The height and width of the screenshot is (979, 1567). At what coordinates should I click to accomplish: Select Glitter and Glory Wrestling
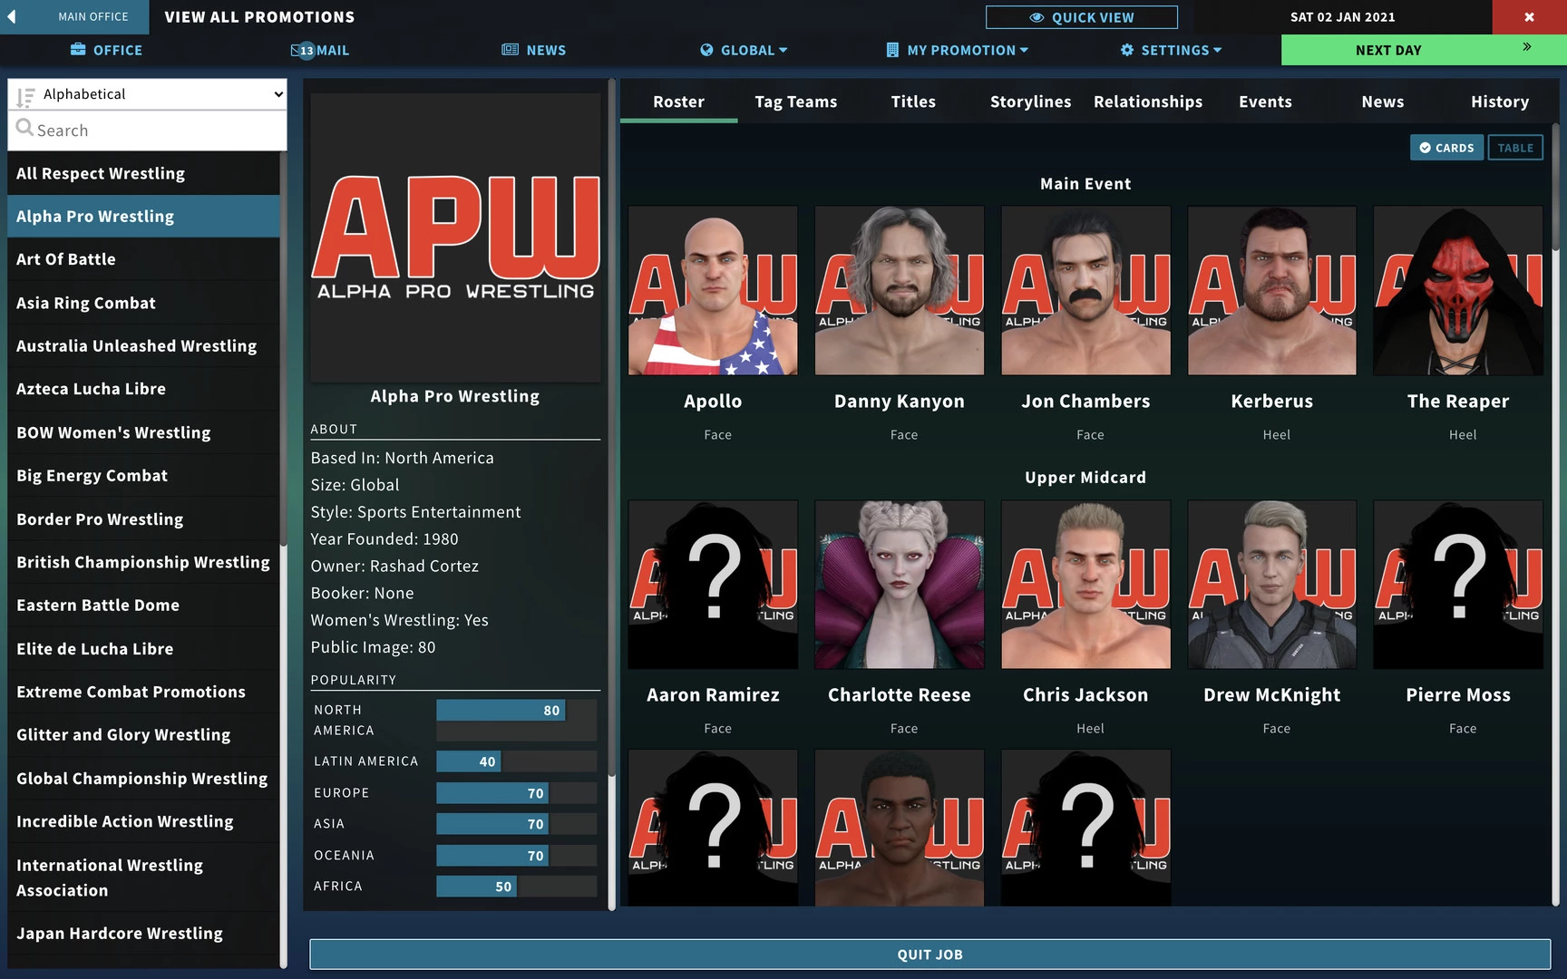click(143, 735)
